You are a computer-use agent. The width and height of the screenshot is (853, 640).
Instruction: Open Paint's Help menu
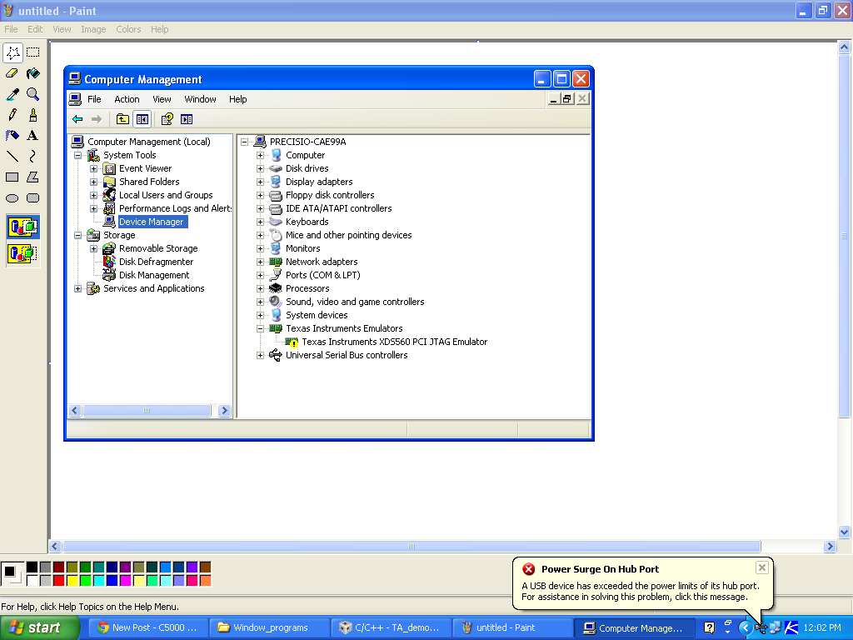pos(159,29)
